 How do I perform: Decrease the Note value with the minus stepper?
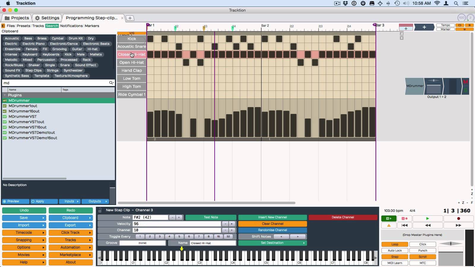point(172,217)
